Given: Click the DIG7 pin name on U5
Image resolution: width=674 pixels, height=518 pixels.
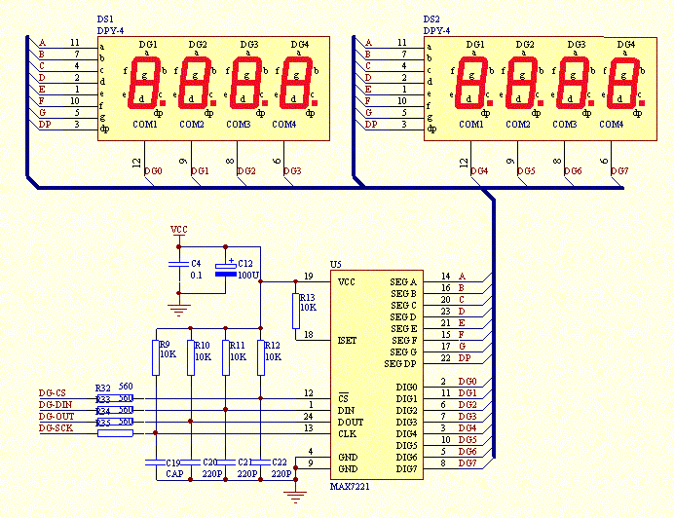Looking at the screenshot, I should pyautogui.click(x=406, y=468).
